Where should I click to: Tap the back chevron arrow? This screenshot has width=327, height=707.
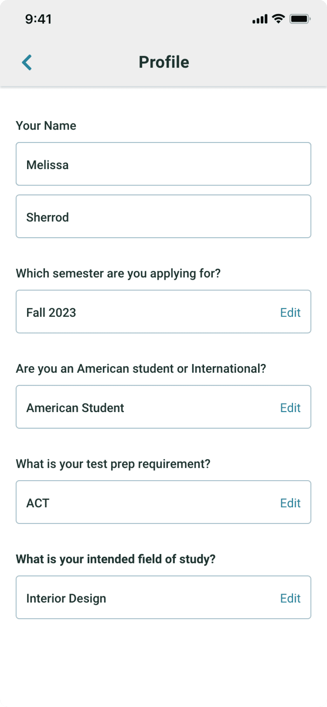coord(27,62)
